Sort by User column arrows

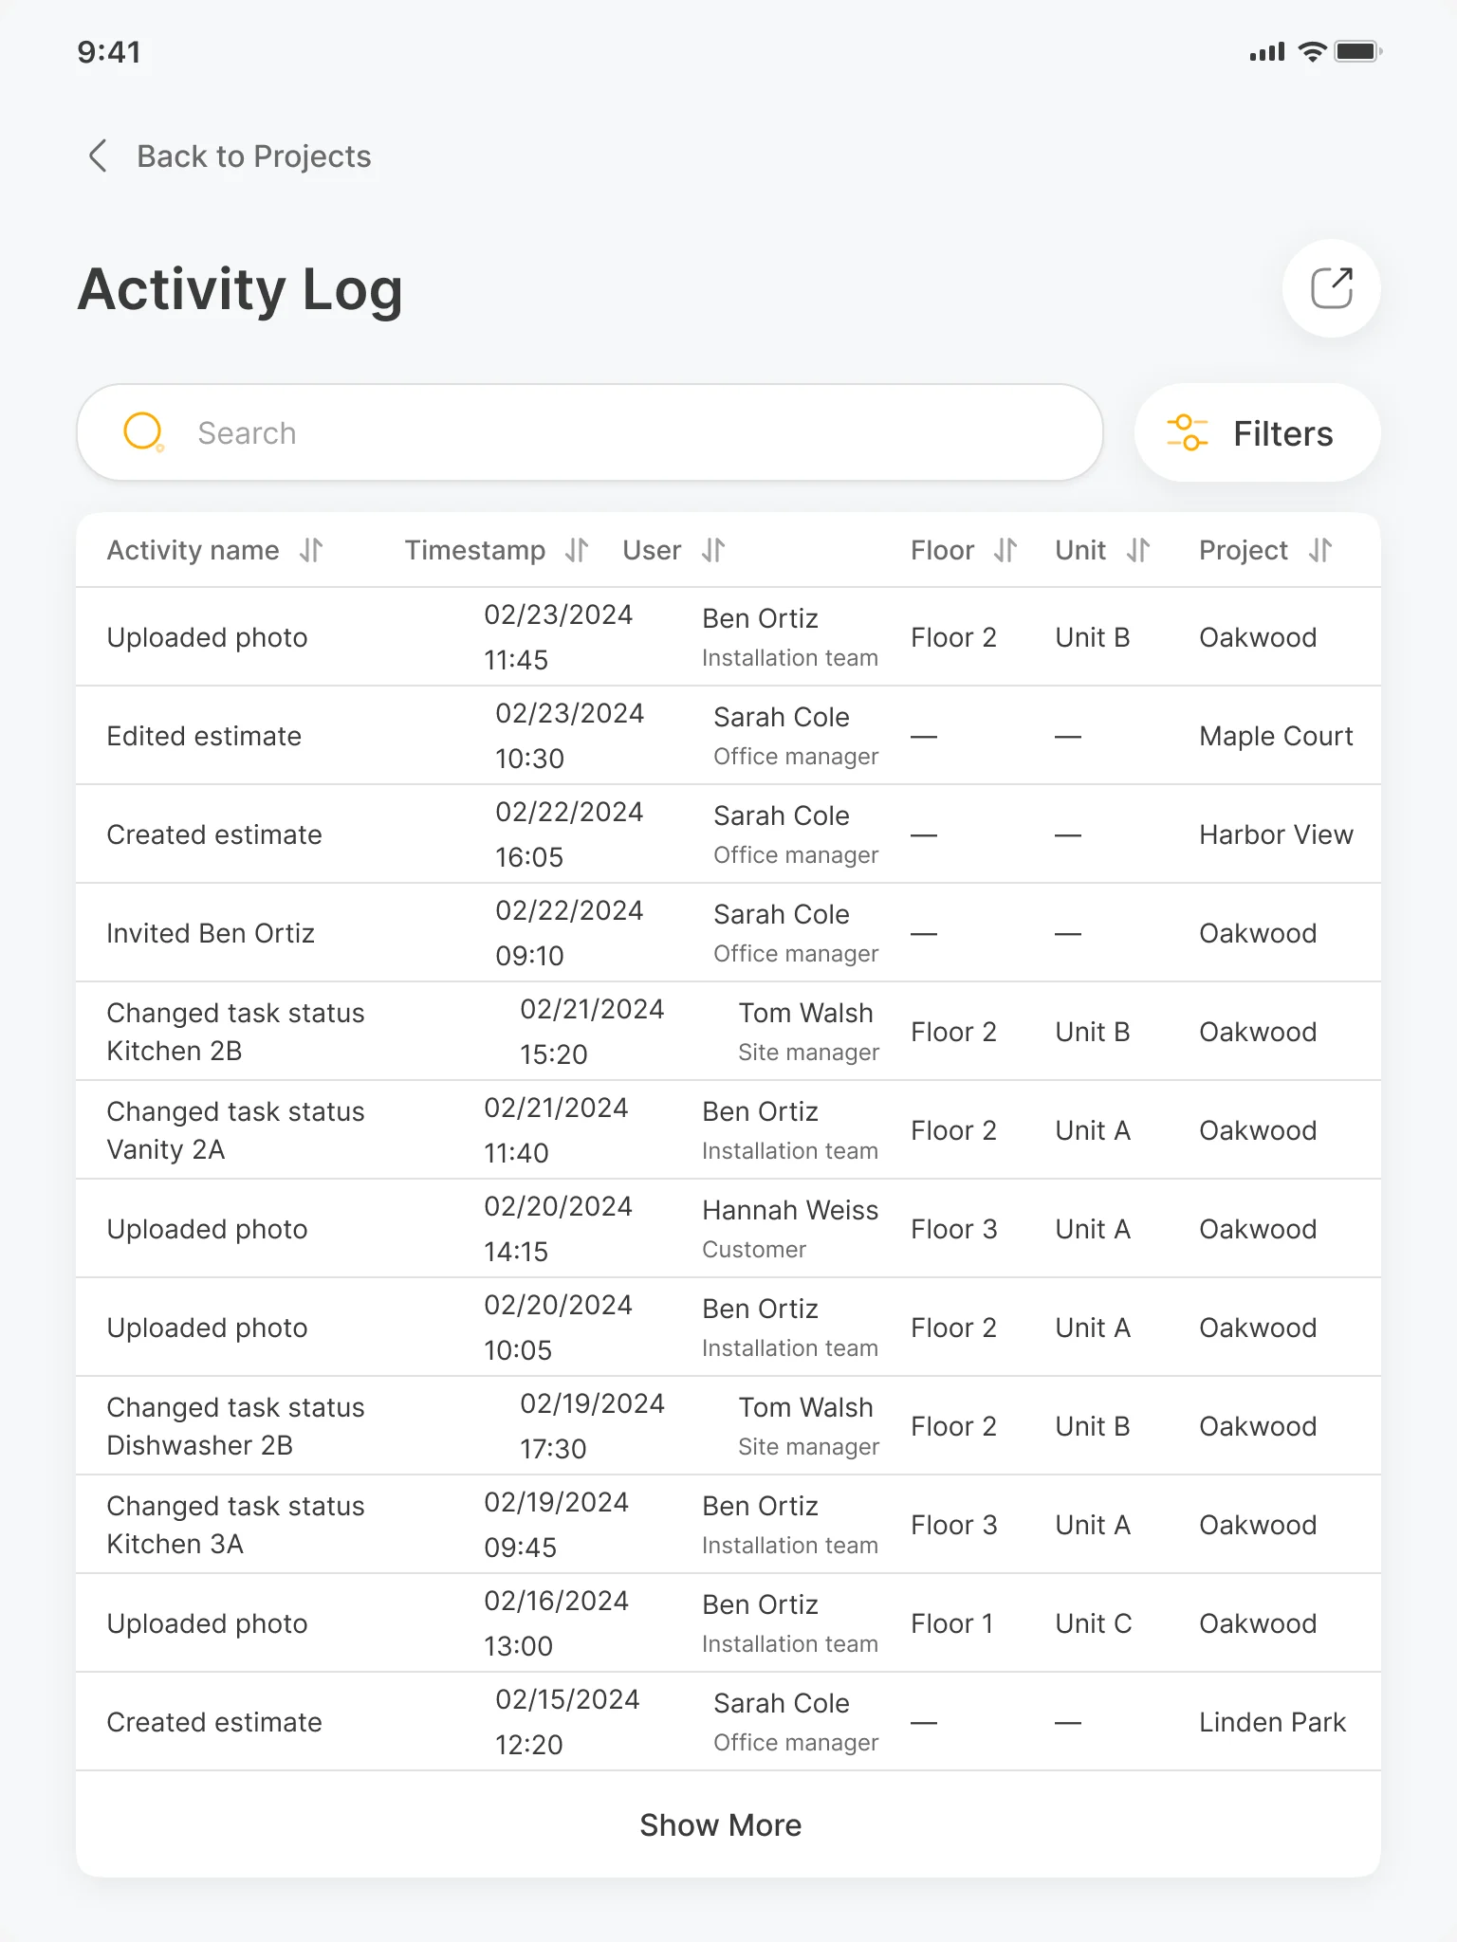click(x=713, y=550)
